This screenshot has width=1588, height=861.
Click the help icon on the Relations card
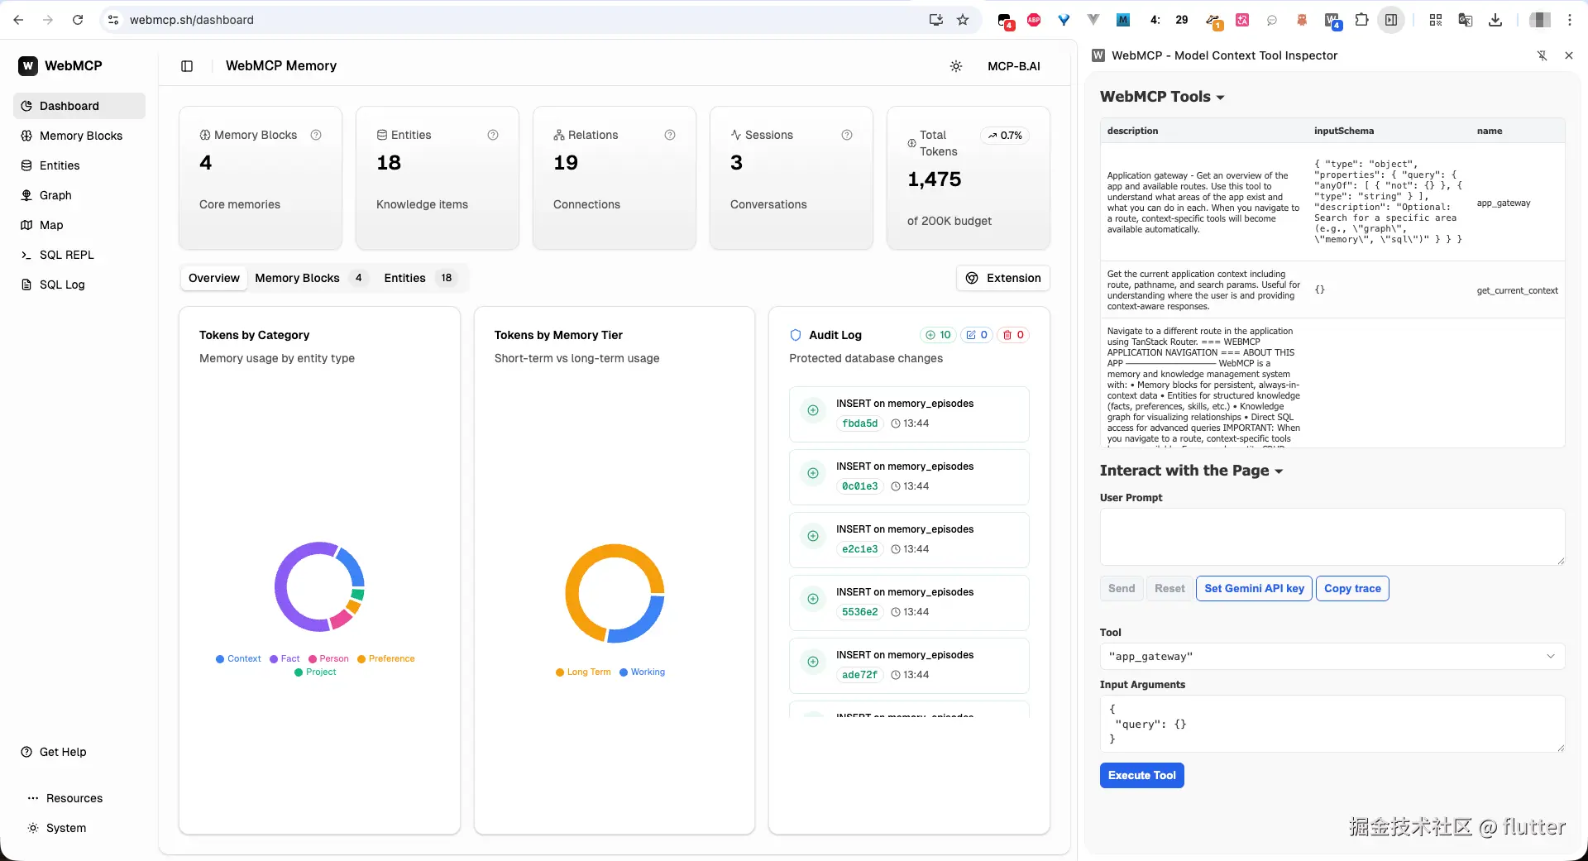click(670, 135)
